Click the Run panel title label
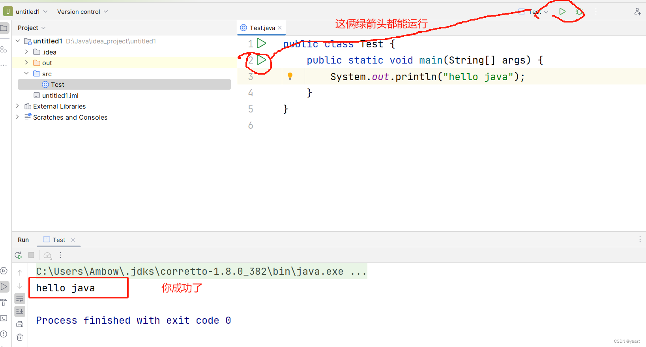 pyautogui.click(x=23, y=240)
